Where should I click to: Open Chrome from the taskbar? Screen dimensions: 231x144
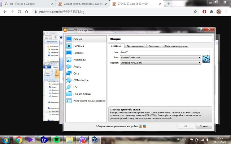pyautogui.click(x=19, y=140)
